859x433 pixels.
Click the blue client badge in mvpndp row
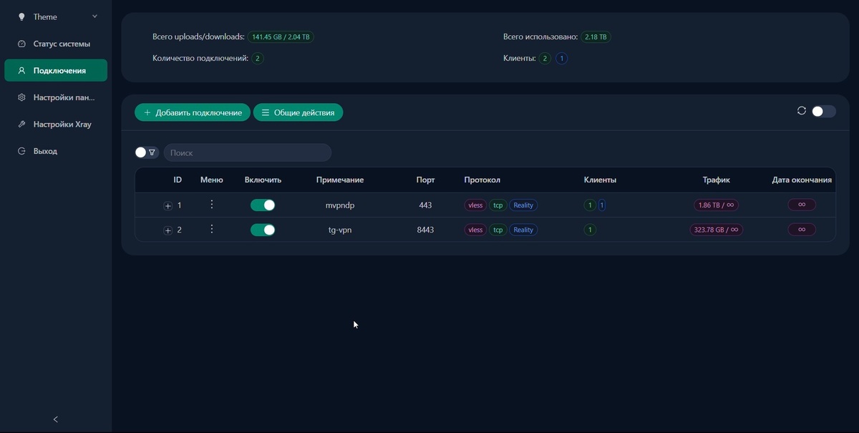click(x=602, y=205)
